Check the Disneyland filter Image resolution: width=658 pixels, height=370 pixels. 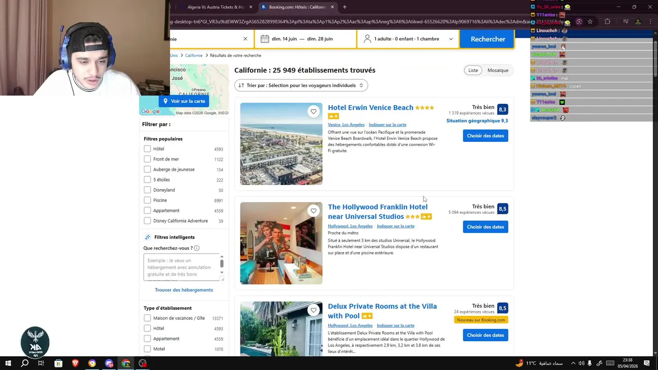(x=148, y=190)
